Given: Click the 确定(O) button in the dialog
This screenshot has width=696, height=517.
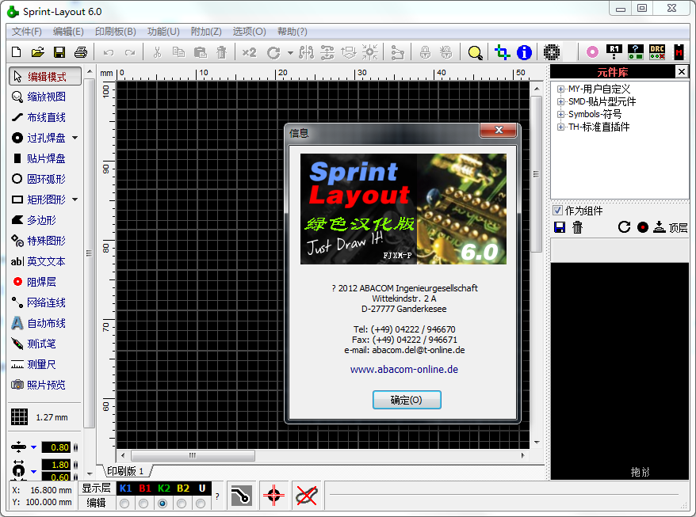Looking at the screenshot, I should click(x=406, y=400).
